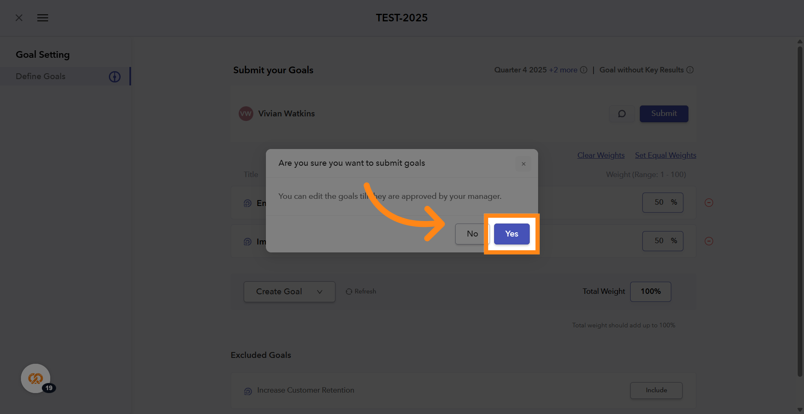Screen dimensions: 804x414
Task: Click the info icon for Goal without Key Results
Action: point(690,69)
